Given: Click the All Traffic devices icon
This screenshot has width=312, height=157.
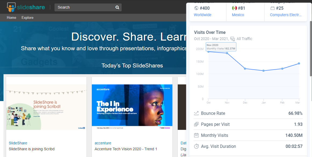Looking at the screenshot, I should (233, 39).
